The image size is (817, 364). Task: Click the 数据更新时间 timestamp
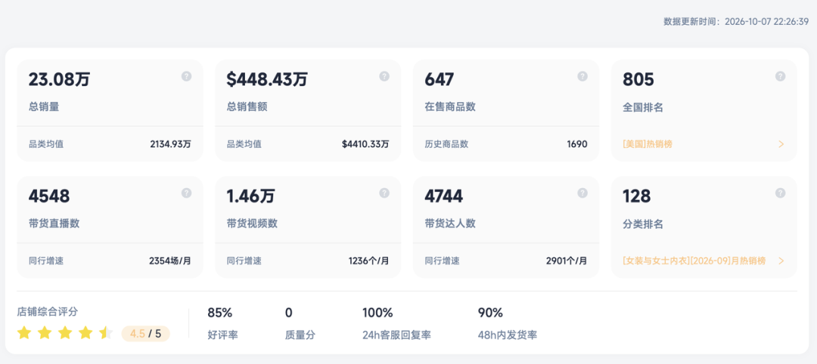tap(736, 21)
